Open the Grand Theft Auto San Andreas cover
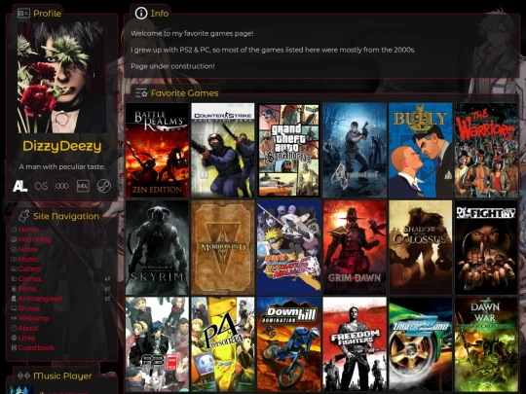This screenshot has height=394, width=526. 289,150
